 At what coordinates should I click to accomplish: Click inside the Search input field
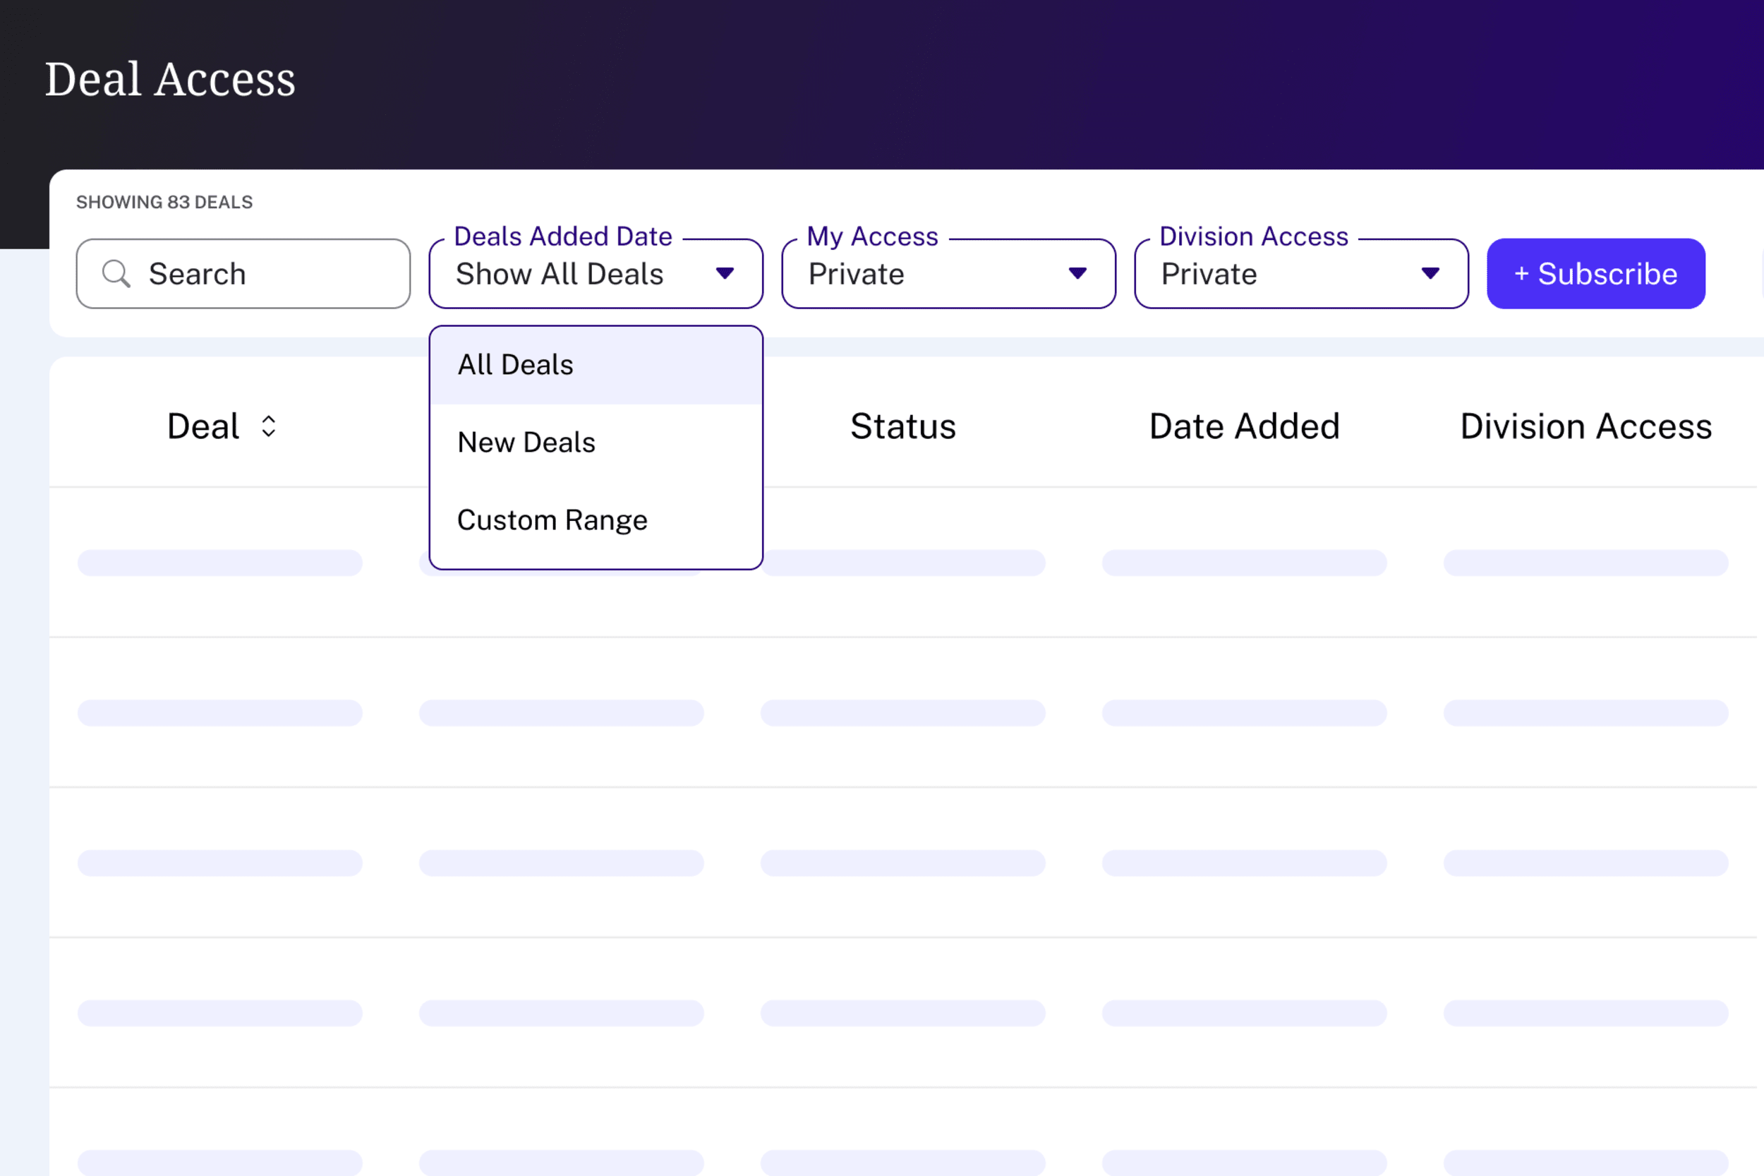(243, 274)
